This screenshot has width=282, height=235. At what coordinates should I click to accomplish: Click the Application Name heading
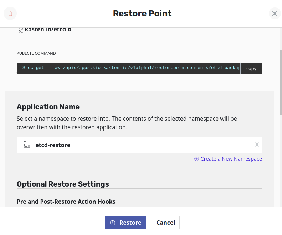point(48,107)
